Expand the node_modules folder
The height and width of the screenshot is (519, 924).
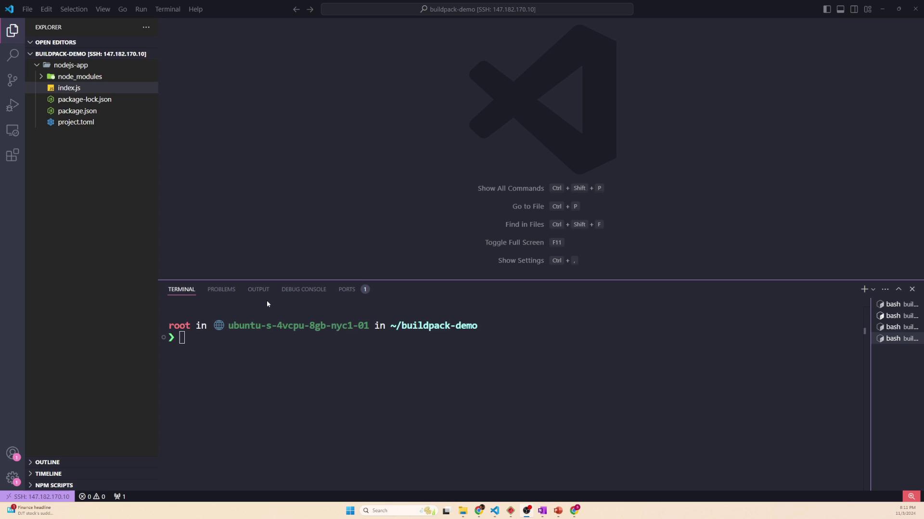pos(79,76)
